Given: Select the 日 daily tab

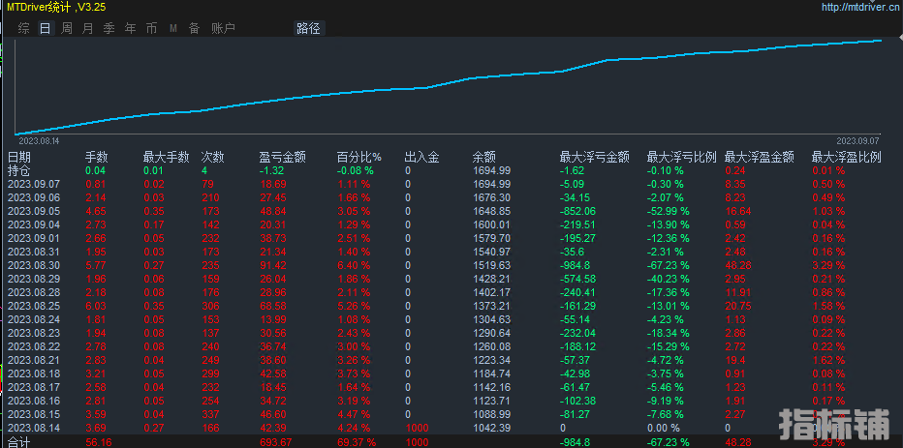Looking at the screenshot, I should point(45,28).
